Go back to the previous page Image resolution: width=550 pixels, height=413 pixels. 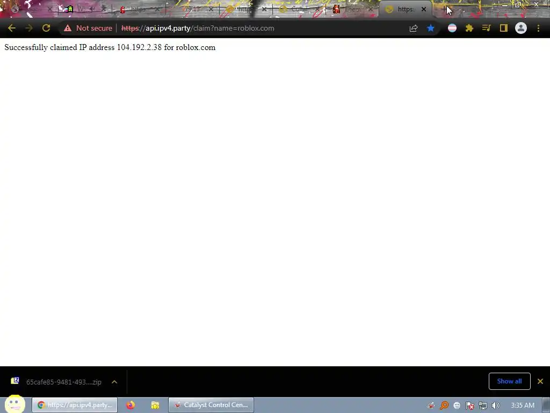[x=12, y=28]
